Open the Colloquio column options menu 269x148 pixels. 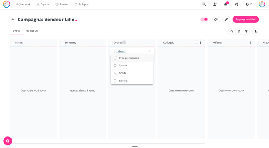pos(201,42)
